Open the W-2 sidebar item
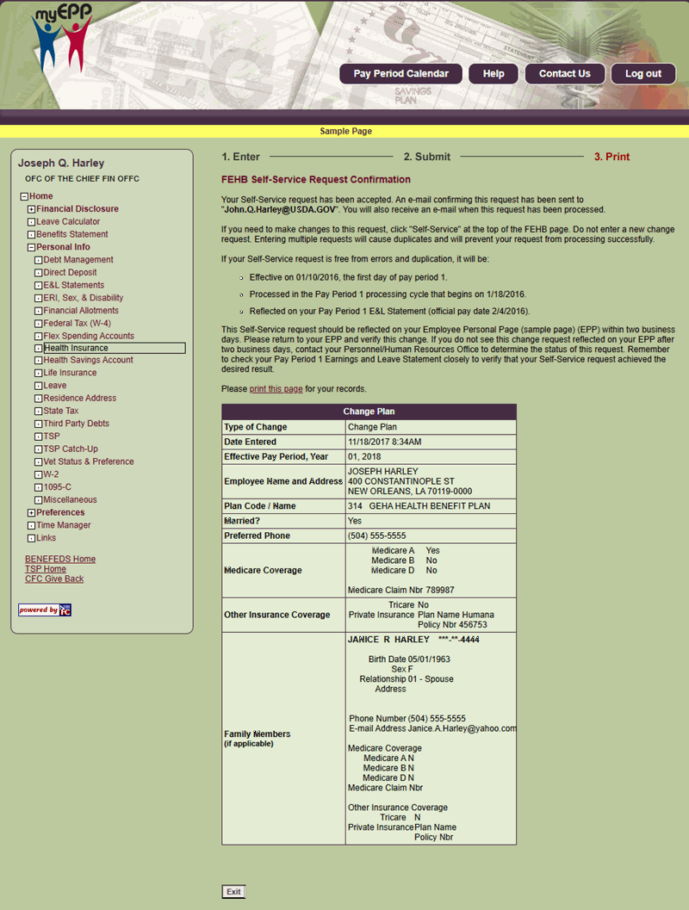The width and height of the screenshot is (689, 910). 51,474
